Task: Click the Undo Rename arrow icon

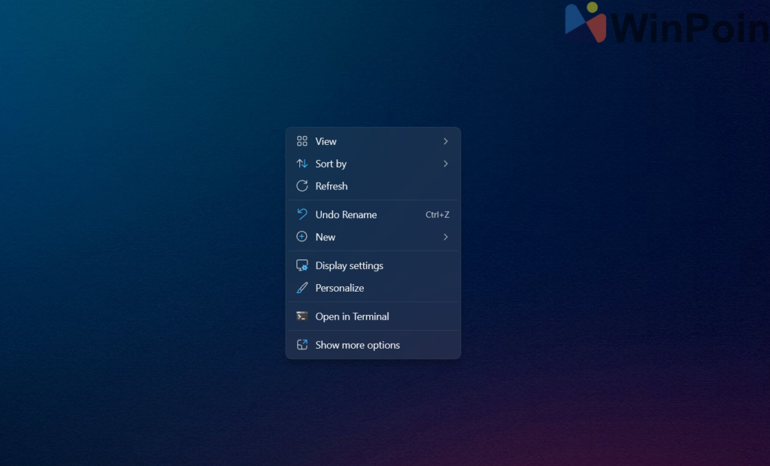Action: (302, 215)
